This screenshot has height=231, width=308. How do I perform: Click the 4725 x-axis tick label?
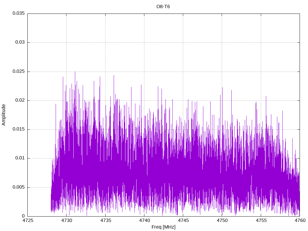(x=28, y=221)
